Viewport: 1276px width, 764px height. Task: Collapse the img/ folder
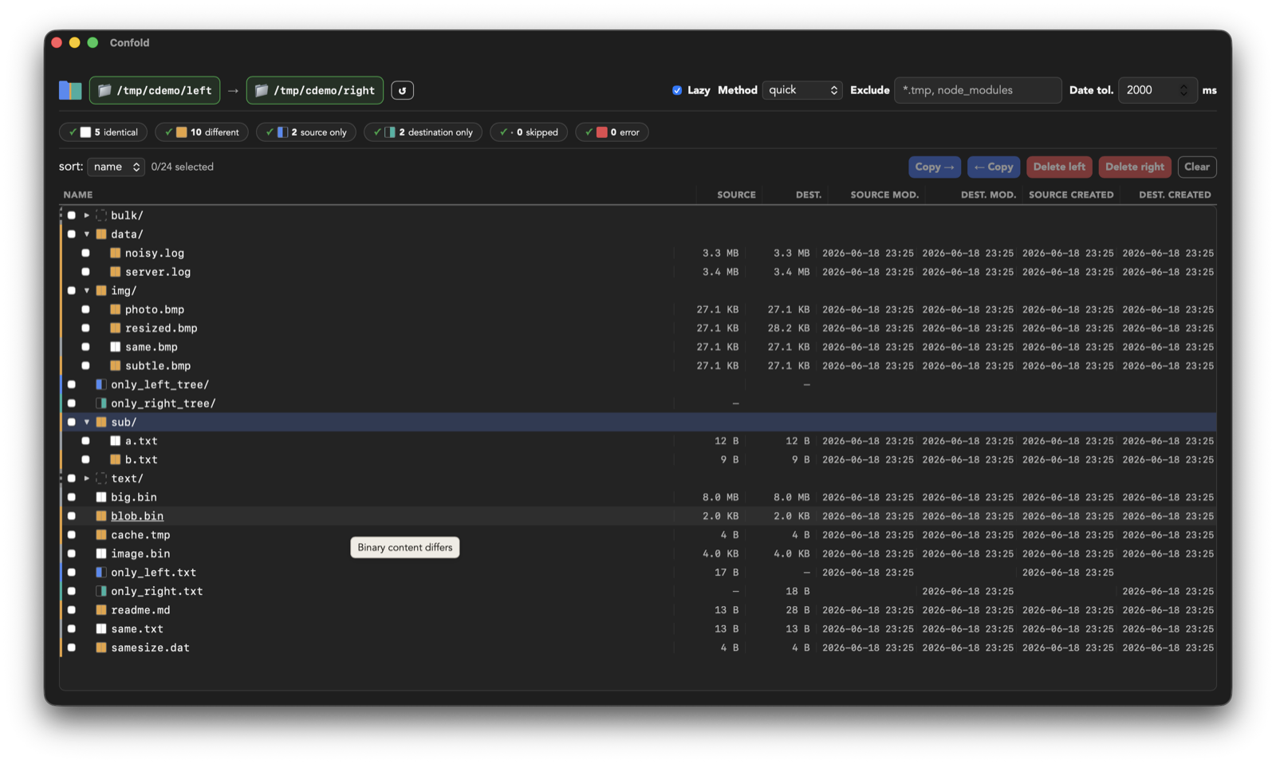[87, 290]
